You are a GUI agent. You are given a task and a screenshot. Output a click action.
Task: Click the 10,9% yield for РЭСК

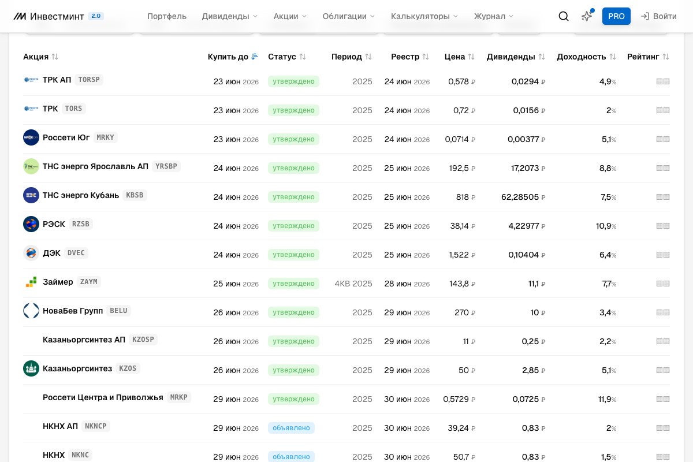tap(606, 226)
